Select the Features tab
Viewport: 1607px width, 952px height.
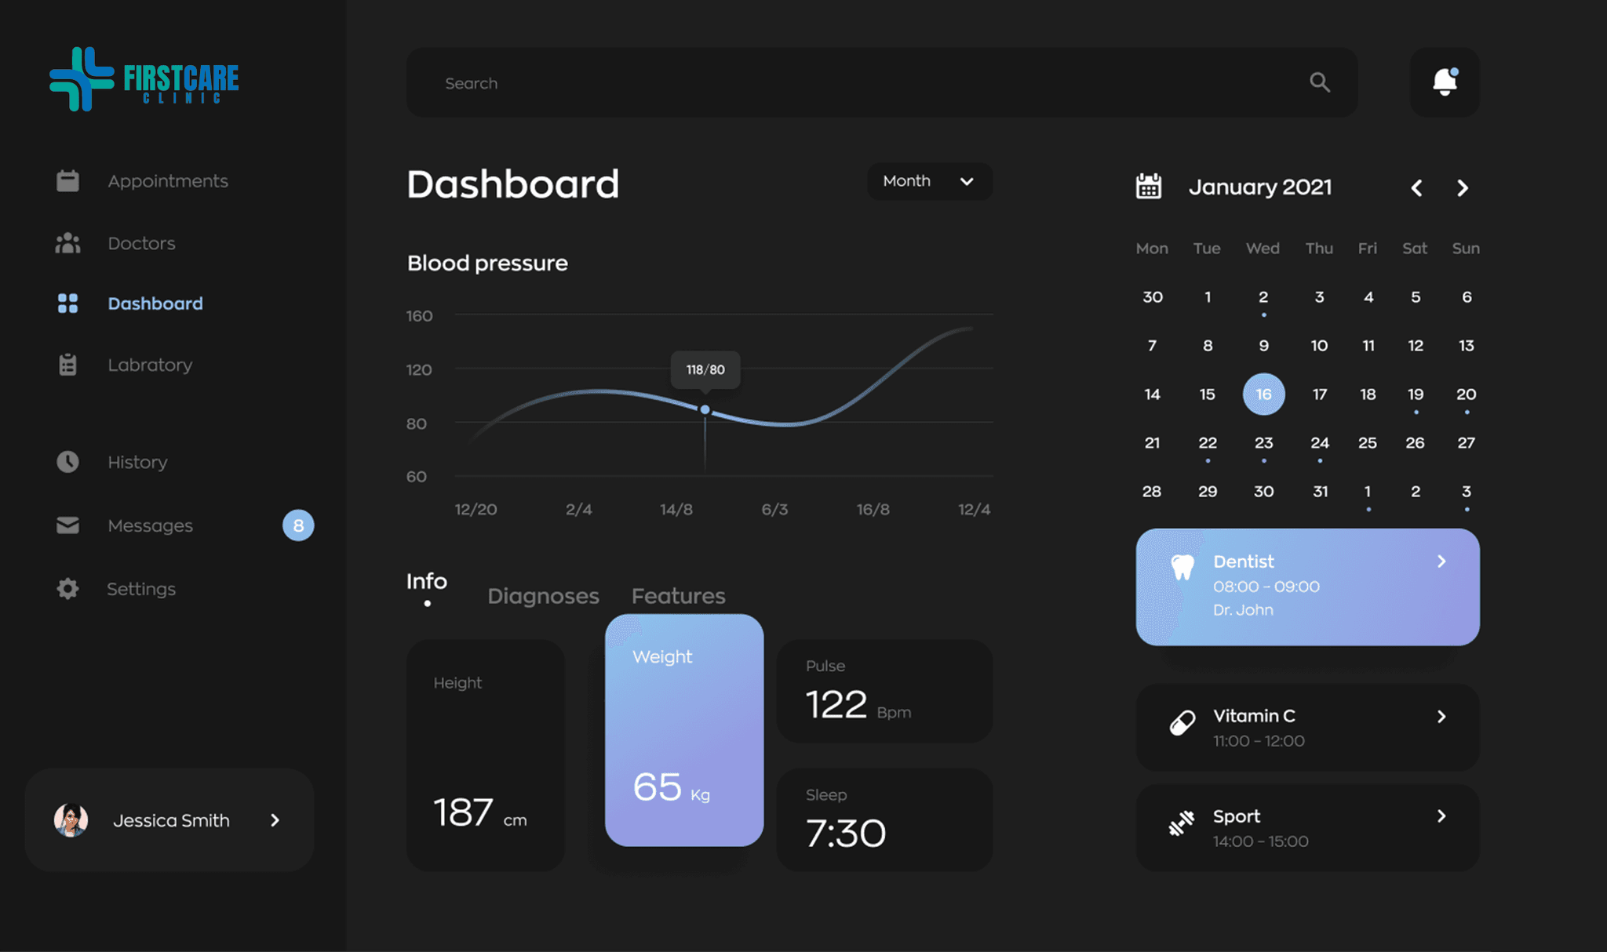point(678,594)
